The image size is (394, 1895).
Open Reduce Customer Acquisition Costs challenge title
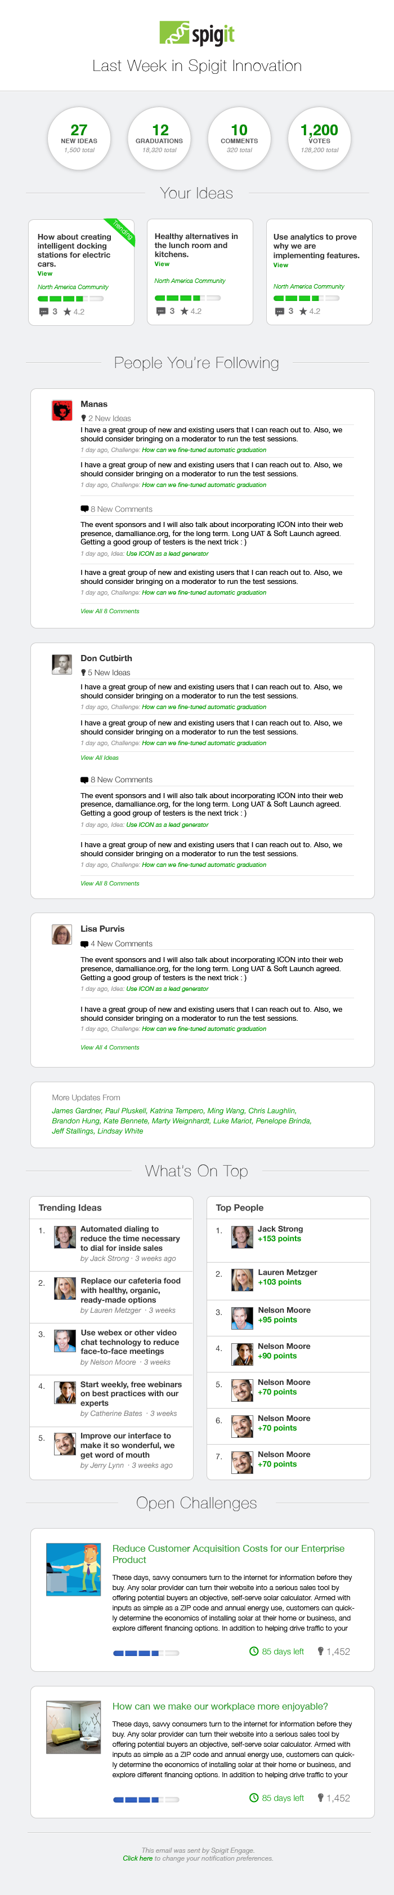click(x=228, y=1553)
